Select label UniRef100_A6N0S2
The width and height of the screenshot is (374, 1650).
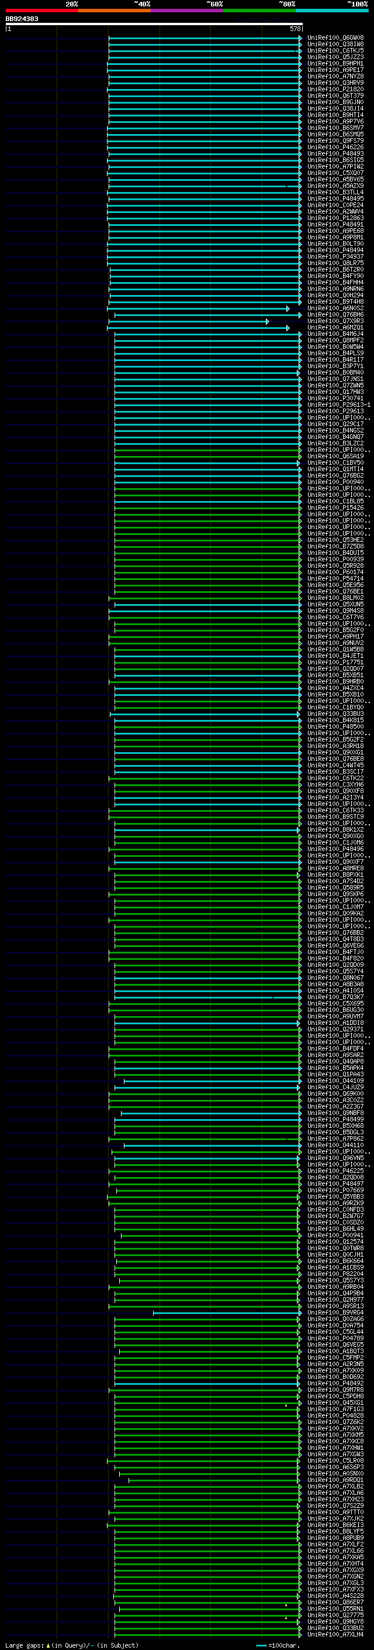pos(335,308)
